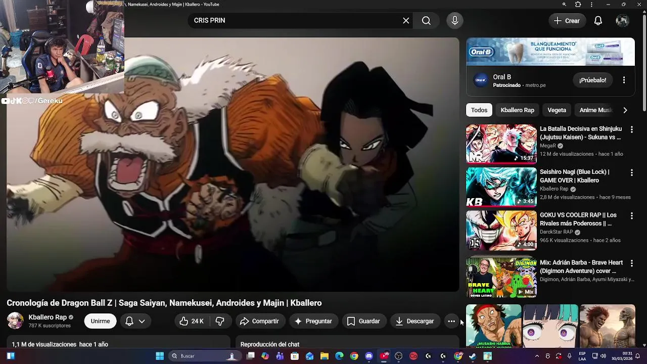Select the Kballero Rap filter chip
This screenshot has height=364, width=647.
[517, 110]
